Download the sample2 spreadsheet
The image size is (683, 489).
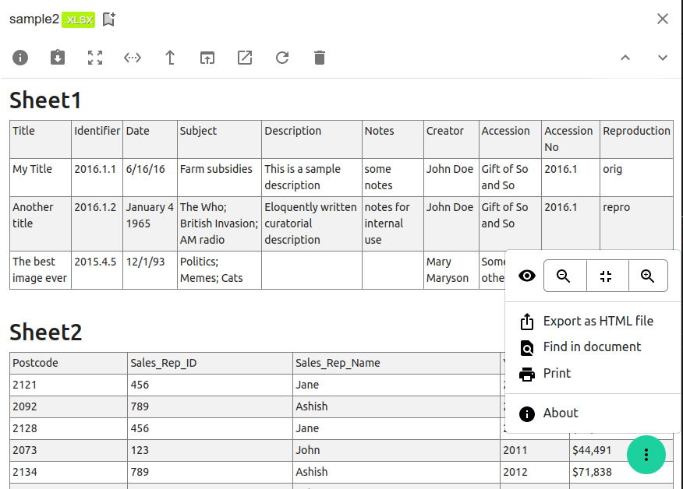(x=58, y=58)
